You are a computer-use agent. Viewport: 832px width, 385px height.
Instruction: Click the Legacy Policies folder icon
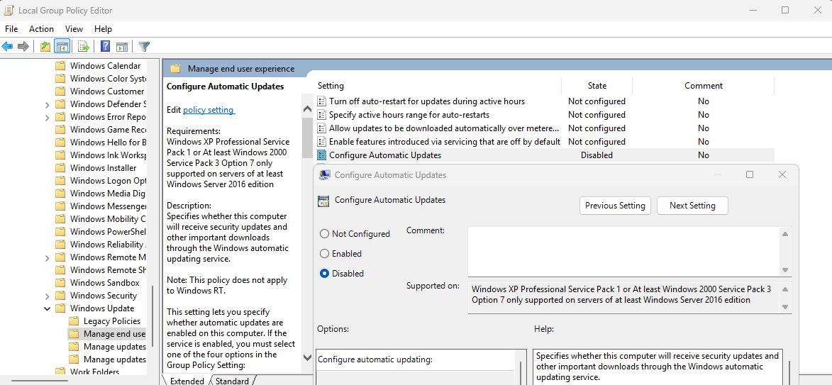click(74, 320)
